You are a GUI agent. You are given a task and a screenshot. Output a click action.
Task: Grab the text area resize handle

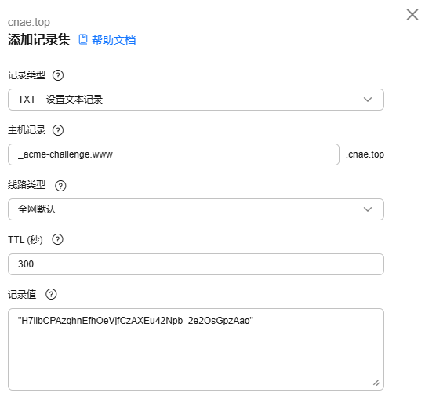click(x=376, y=383)
